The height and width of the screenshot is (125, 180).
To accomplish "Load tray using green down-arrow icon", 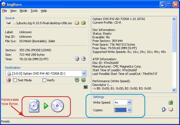I will [83, 80].
